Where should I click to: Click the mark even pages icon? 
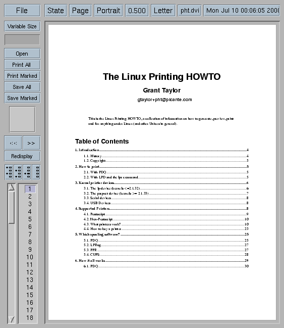(x=18, y=172)
